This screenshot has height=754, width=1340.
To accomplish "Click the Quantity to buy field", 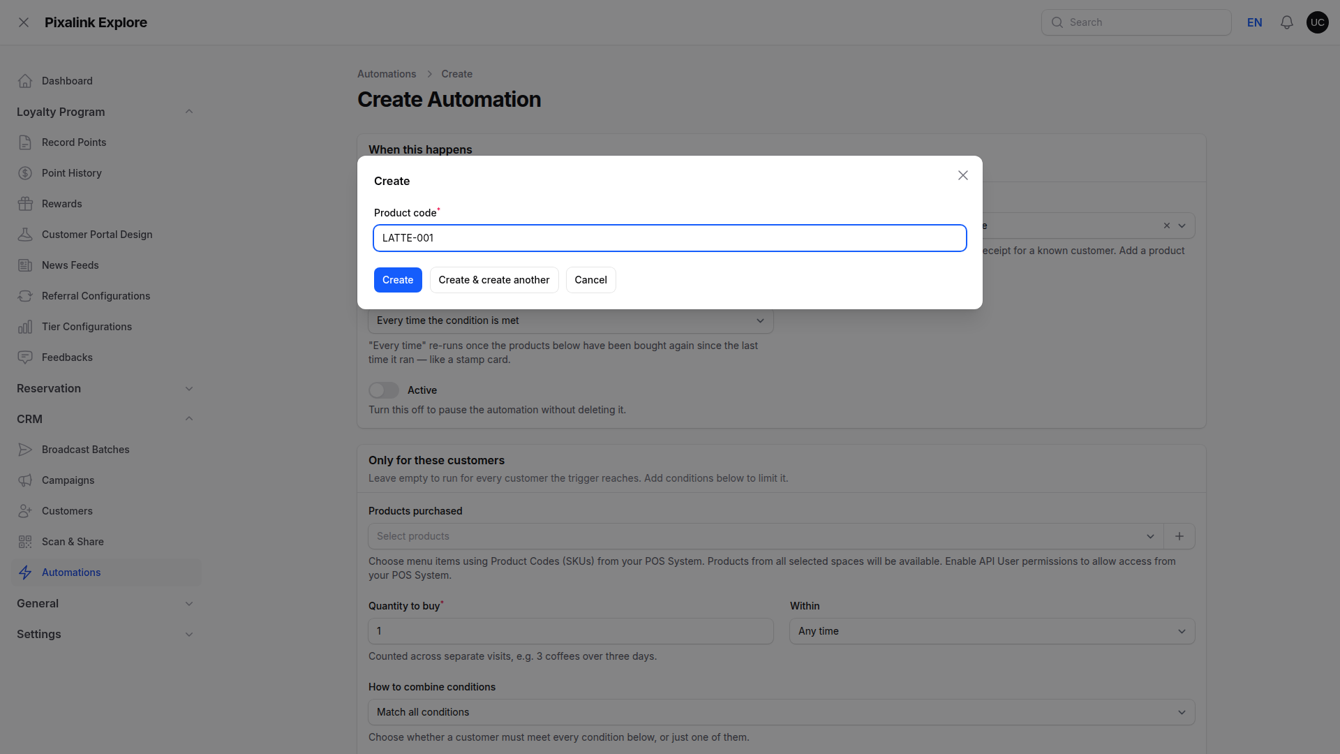I will (571, 631).
